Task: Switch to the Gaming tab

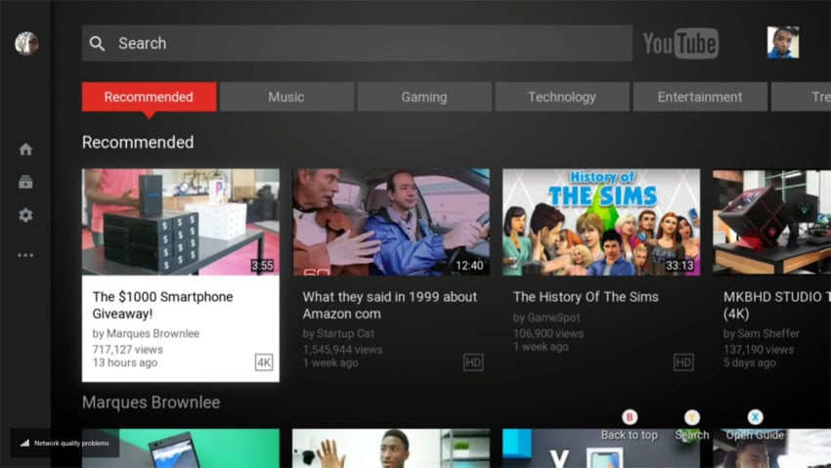Action: [x=424, y=97]
